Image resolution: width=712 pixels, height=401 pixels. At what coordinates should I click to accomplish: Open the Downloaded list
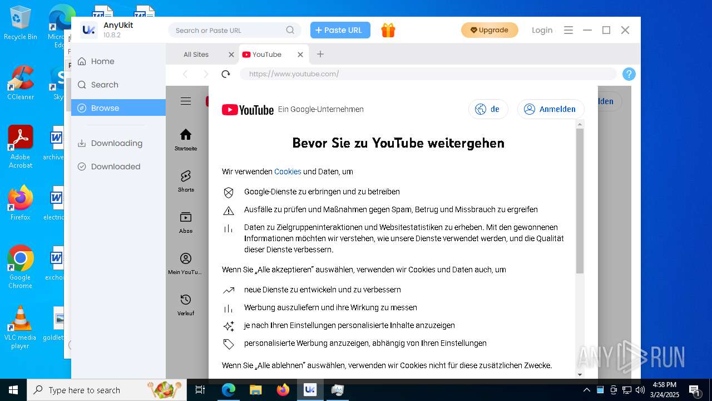click(118, 167)
